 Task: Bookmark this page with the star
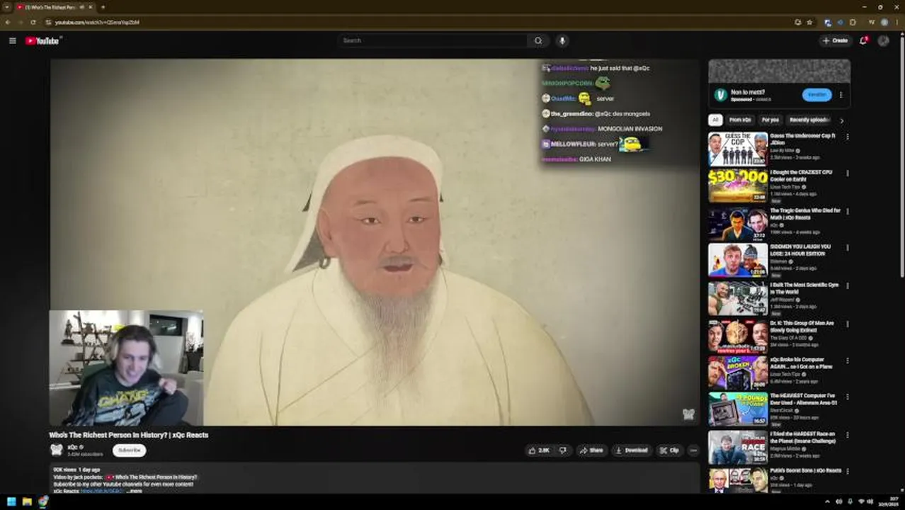[809, 22]
